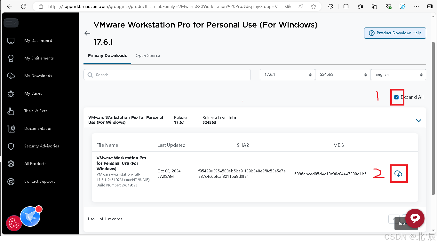
Task: Open the red chat support bubble
Action: [x=415, y=218]
